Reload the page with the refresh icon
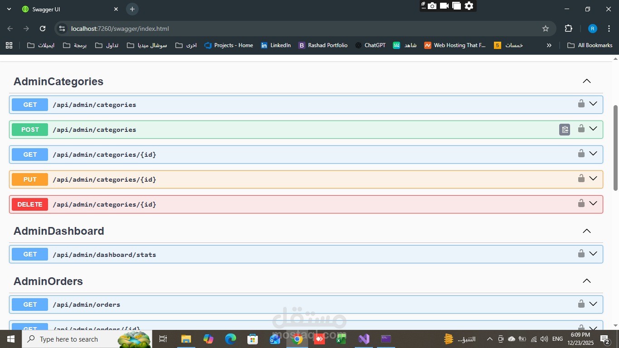This screenshot has width=619, height=348. click(x=43, y=29)
